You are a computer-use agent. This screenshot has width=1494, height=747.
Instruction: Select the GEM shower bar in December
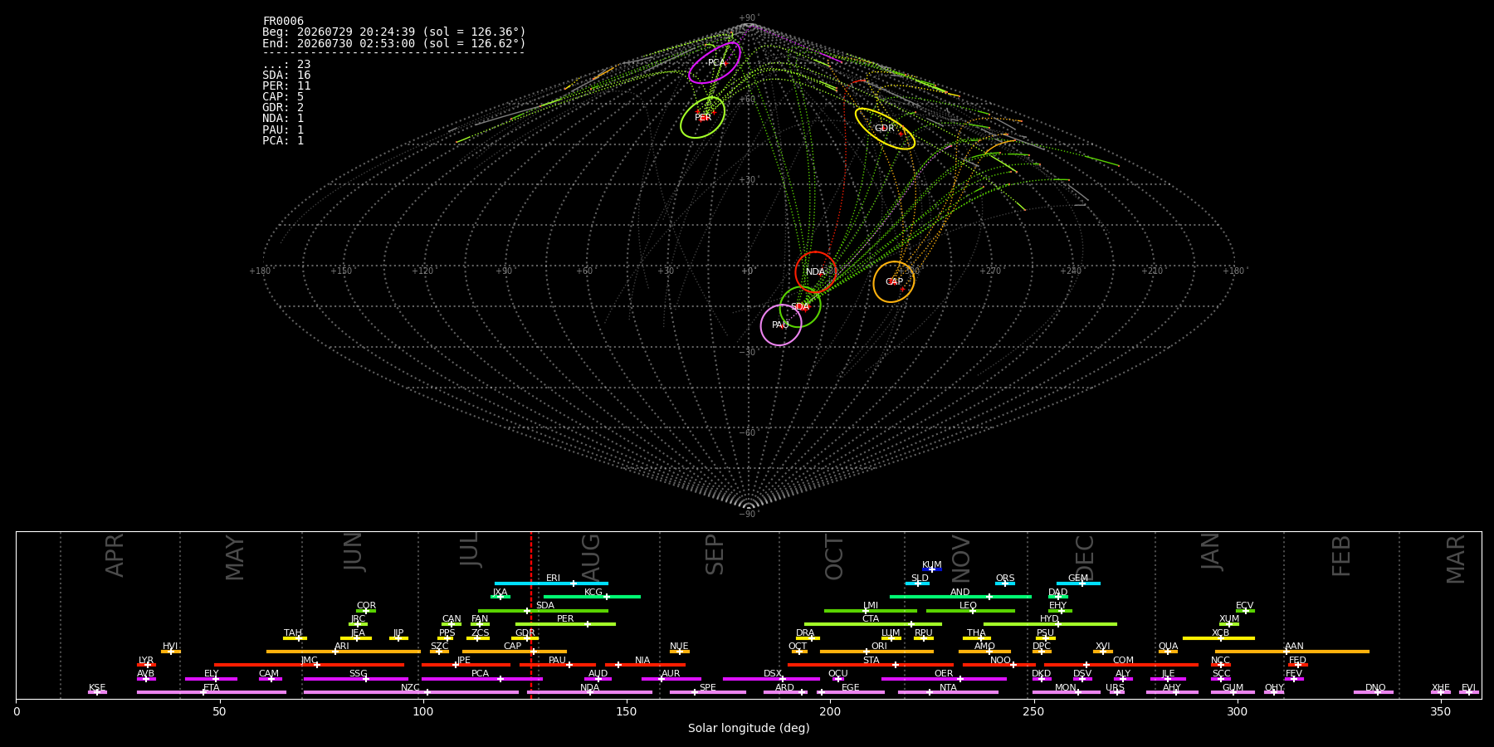[1078, 583]
